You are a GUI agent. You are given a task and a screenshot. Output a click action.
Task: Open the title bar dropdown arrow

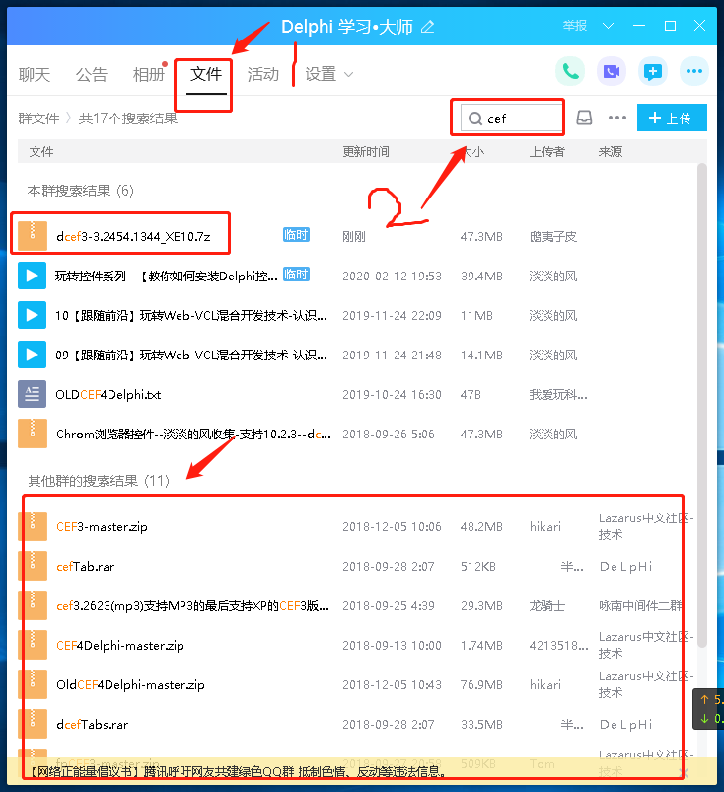pyautogui.click(x=608, y=25)
